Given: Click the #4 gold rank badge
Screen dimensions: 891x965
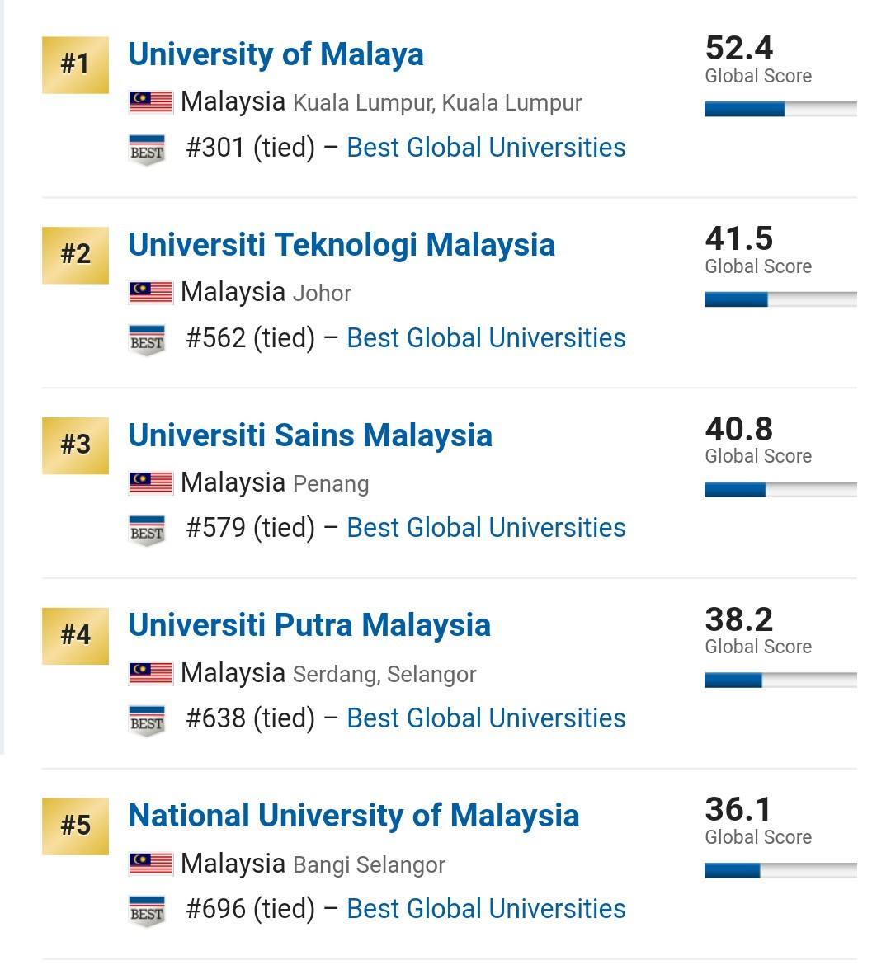Looking at the screenshot, I should [75, 636].
